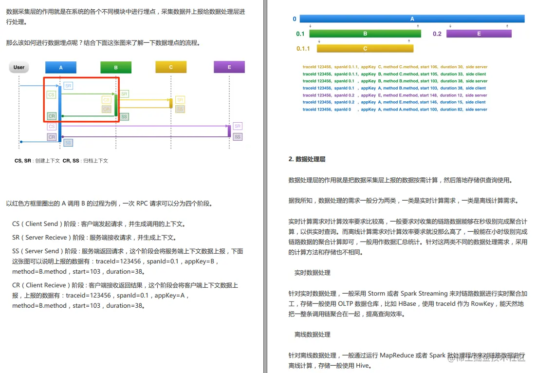
Task: Click the green span bar B in timeline chart
Action: click(x=365, y=34)
